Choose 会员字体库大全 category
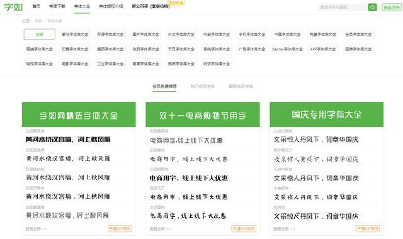This screenshot has width=403, height=239. click(x=358, y=34)
